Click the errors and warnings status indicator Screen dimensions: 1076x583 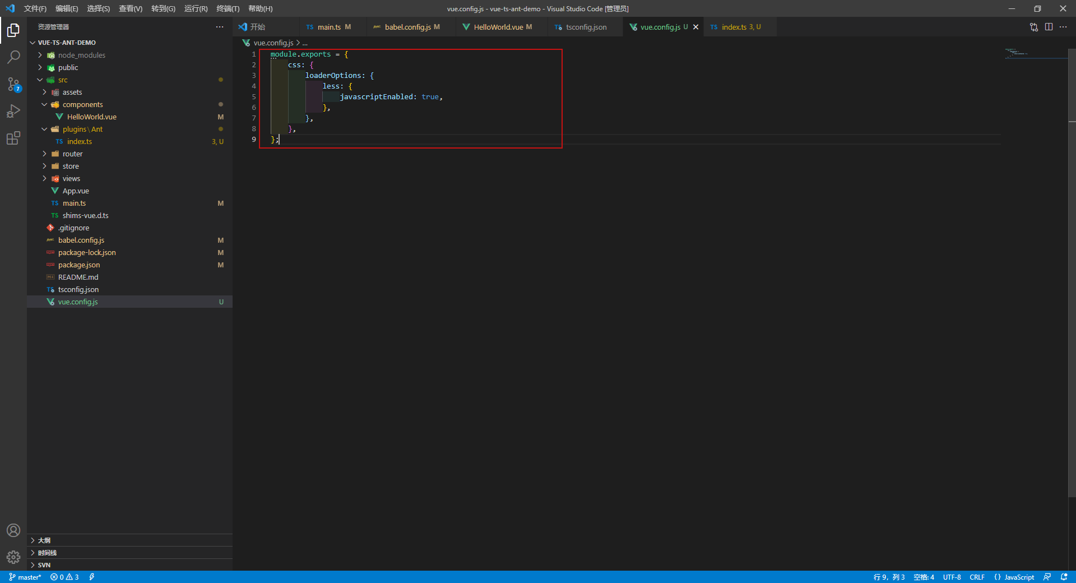(x=64, y=577)
